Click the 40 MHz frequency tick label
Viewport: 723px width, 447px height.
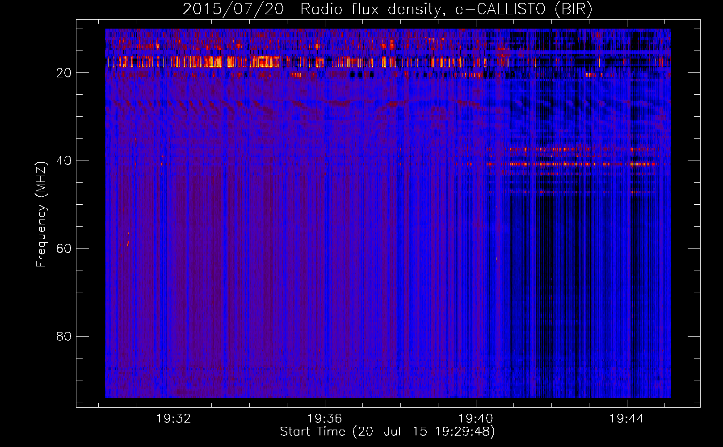64,160
